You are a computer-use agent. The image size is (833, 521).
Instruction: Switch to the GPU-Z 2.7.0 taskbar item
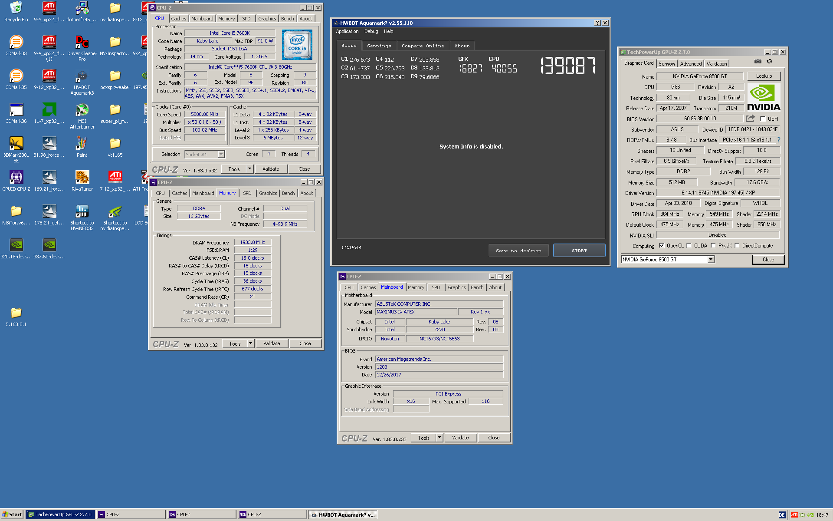[x=60, y=514]
